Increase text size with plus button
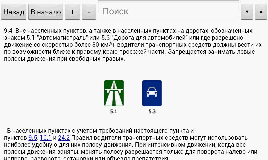The width and height of the screenshot is (268, 160). (72, 12)
